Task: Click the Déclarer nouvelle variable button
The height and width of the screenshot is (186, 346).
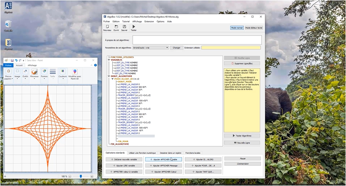Action: coord(124,159)
